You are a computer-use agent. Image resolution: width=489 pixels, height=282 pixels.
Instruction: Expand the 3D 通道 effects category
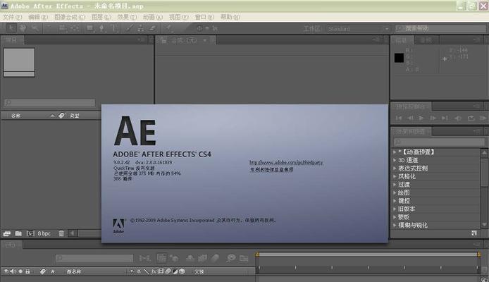click(395, 160)
